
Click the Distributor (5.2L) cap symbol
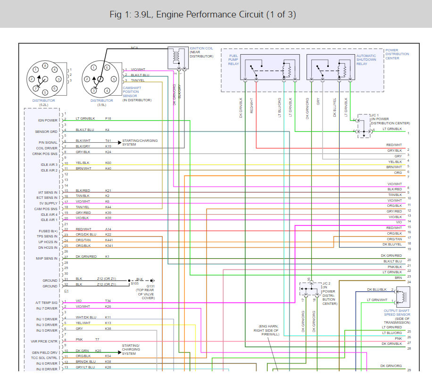click(x=45, y=79)
